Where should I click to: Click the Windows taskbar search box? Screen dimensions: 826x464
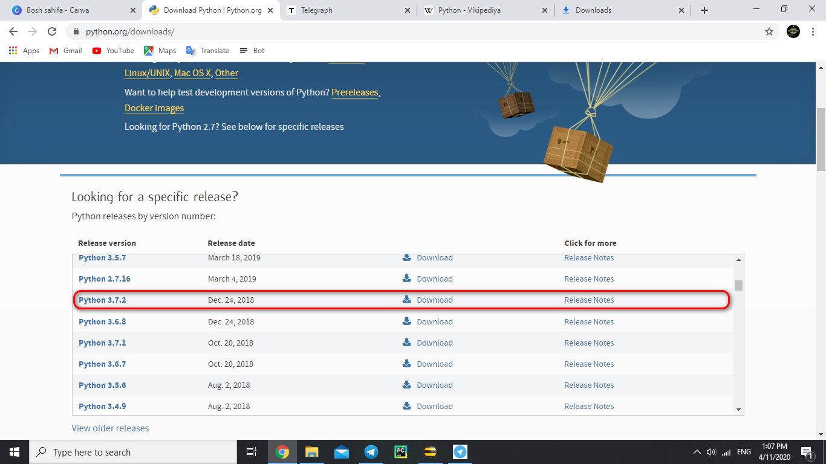point(132,452)
